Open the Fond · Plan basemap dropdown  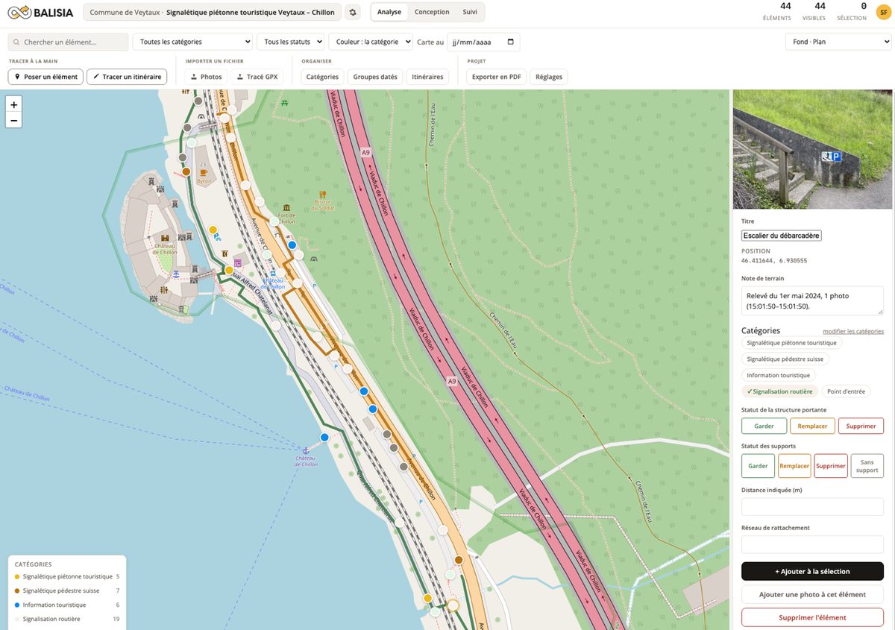pos(838,42)
